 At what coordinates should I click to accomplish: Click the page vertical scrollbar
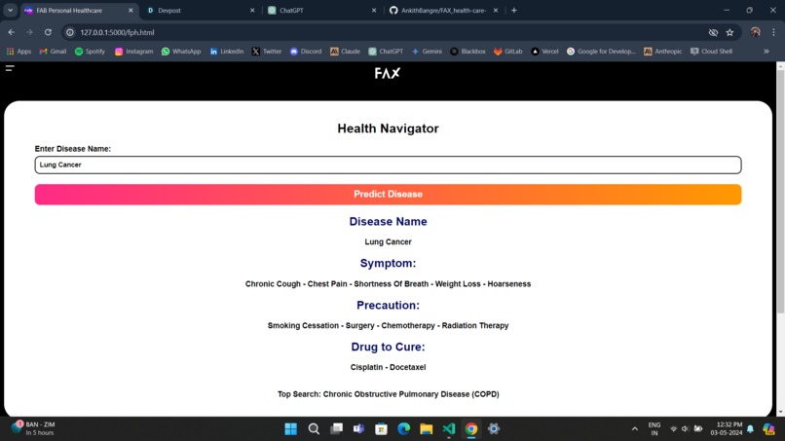click(780, 190)
